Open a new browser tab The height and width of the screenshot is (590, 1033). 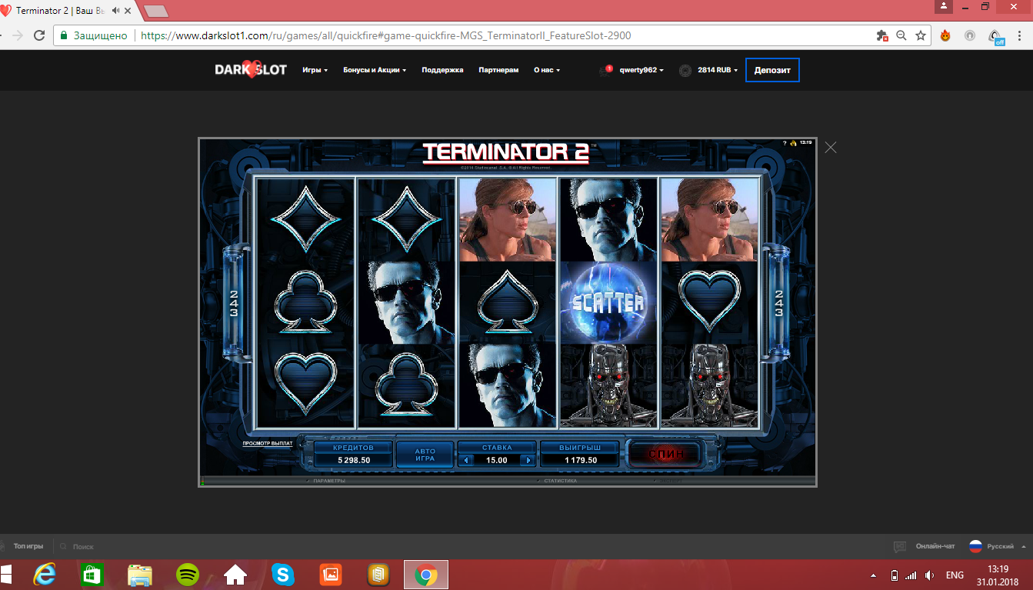[x=156, y=12]
